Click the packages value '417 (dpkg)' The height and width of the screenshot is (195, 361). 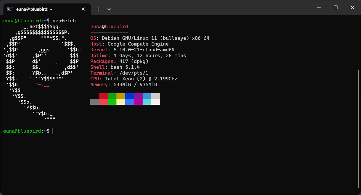[134, 61]
